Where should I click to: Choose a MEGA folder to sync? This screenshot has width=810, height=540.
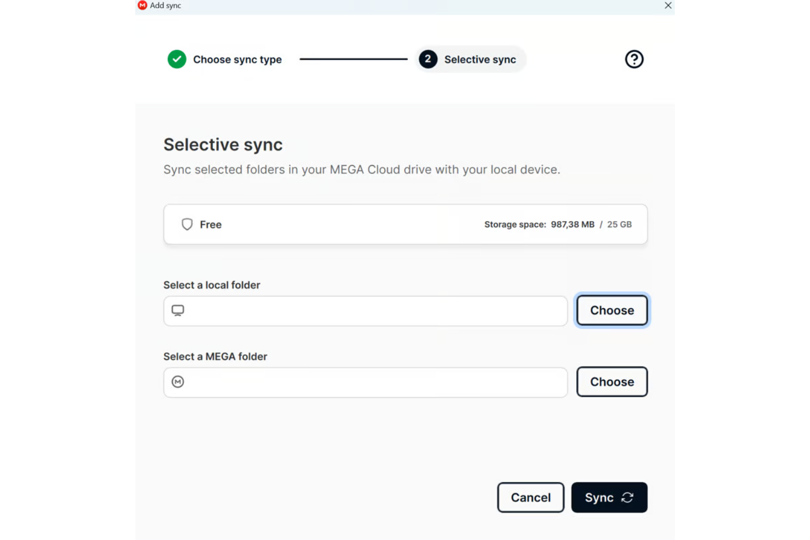point(612,382)
